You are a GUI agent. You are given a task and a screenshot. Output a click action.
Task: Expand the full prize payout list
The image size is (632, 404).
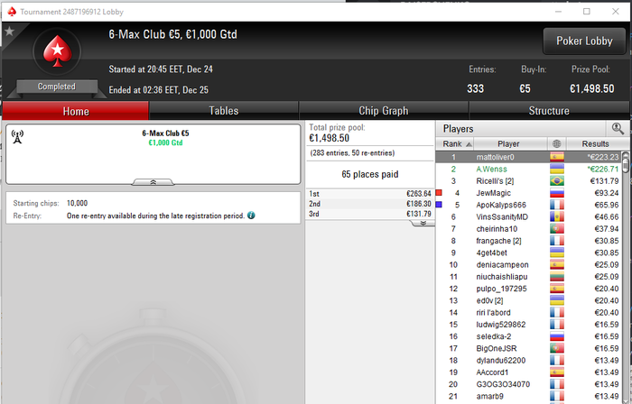pos(423,223)
